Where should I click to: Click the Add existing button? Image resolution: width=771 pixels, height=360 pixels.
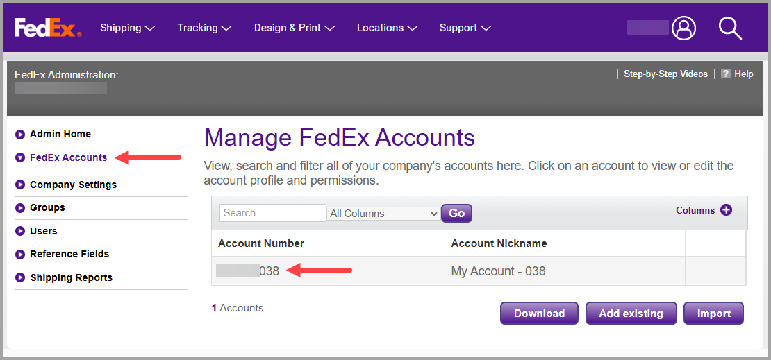631,314
